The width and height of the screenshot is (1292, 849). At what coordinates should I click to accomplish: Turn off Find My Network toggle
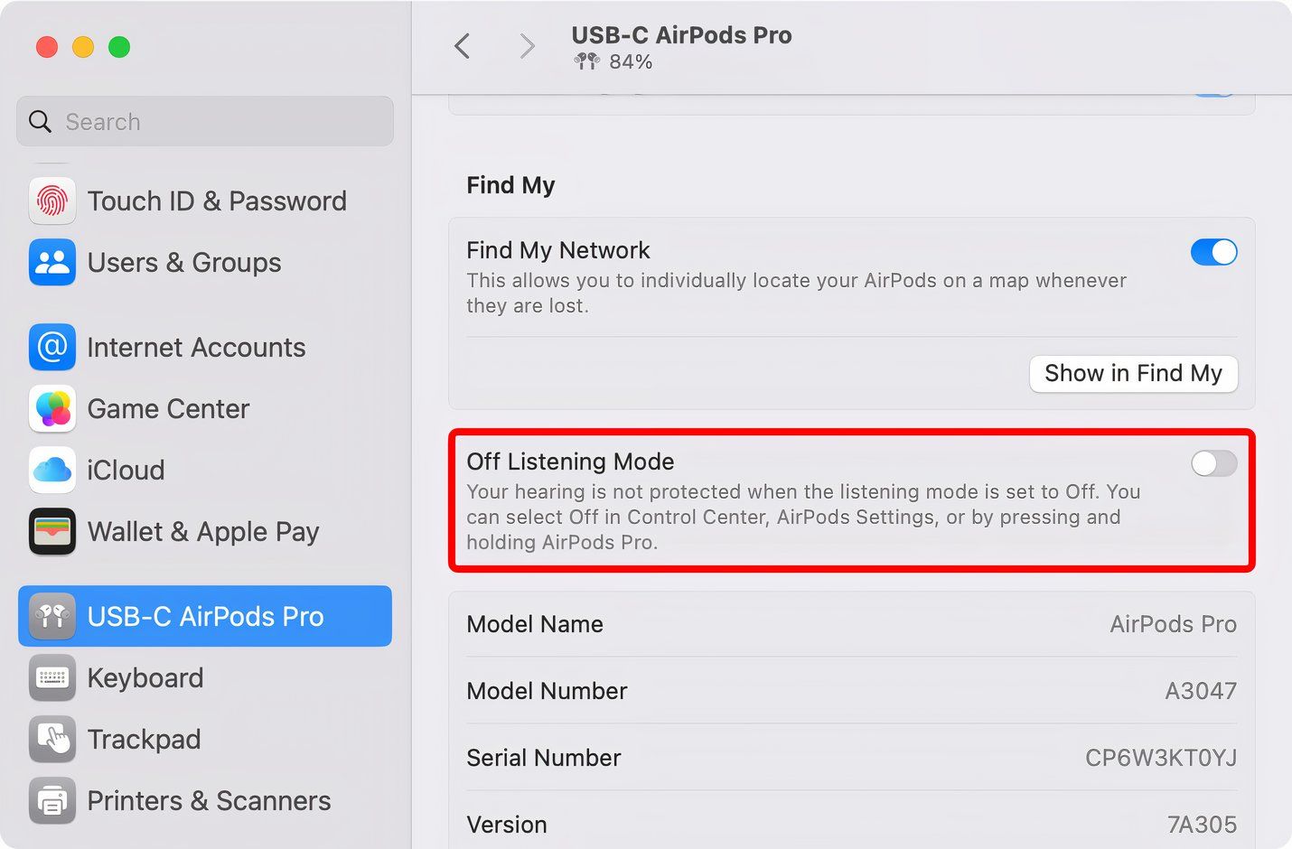[x=1214, y=252]
